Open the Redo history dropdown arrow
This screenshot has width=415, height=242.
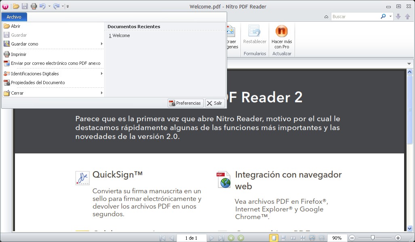[x=63, y=6]
